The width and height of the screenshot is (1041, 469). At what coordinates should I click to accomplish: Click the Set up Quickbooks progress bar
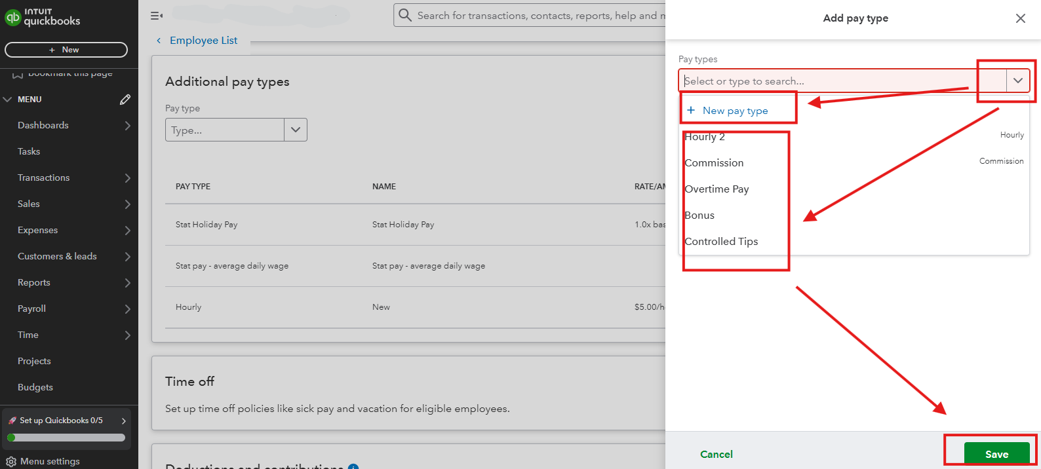click(66, 438)
